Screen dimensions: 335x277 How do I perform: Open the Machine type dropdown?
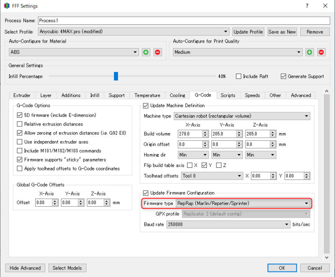pos(242,116)
